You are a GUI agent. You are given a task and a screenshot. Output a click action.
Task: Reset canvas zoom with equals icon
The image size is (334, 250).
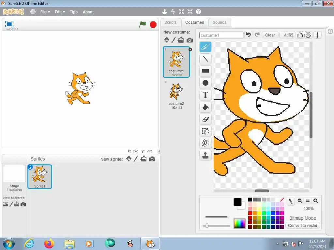point(308,201)
